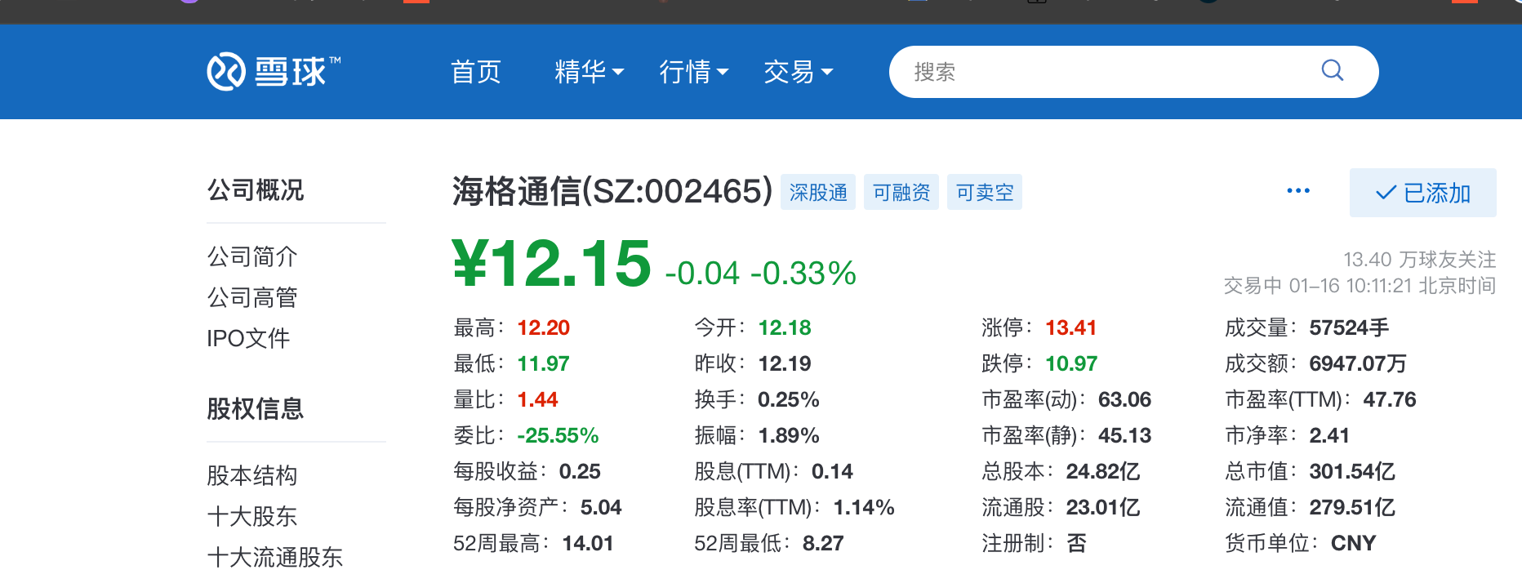Click the trading time 01-16 10:11:21
Screen dimensions: 1522x570
tap(1351, 286)
